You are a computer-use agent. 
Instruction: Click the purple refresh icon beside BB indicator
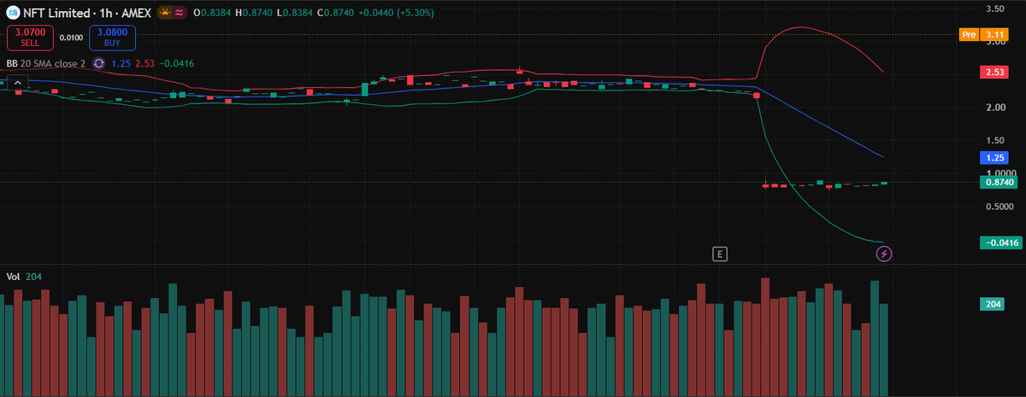click(99, 63)
